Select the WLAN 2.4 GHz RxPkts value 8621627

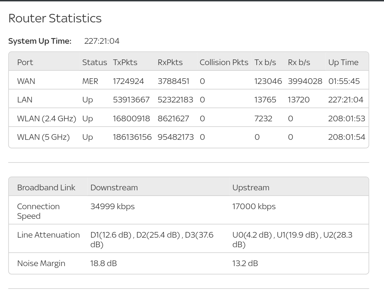click(x=173, y=118)
